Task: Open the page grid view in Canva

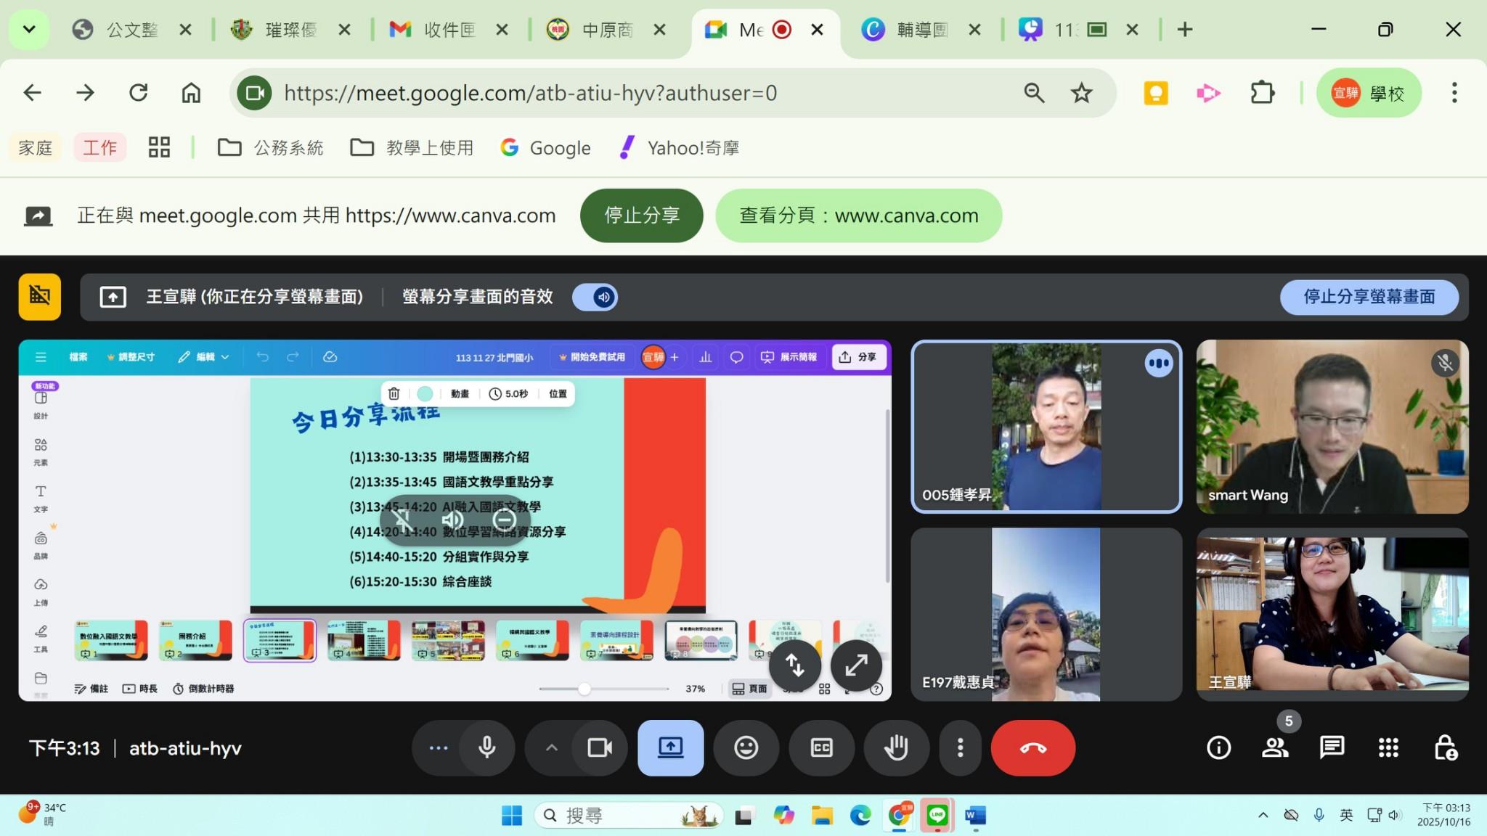Action: (824, 688)
